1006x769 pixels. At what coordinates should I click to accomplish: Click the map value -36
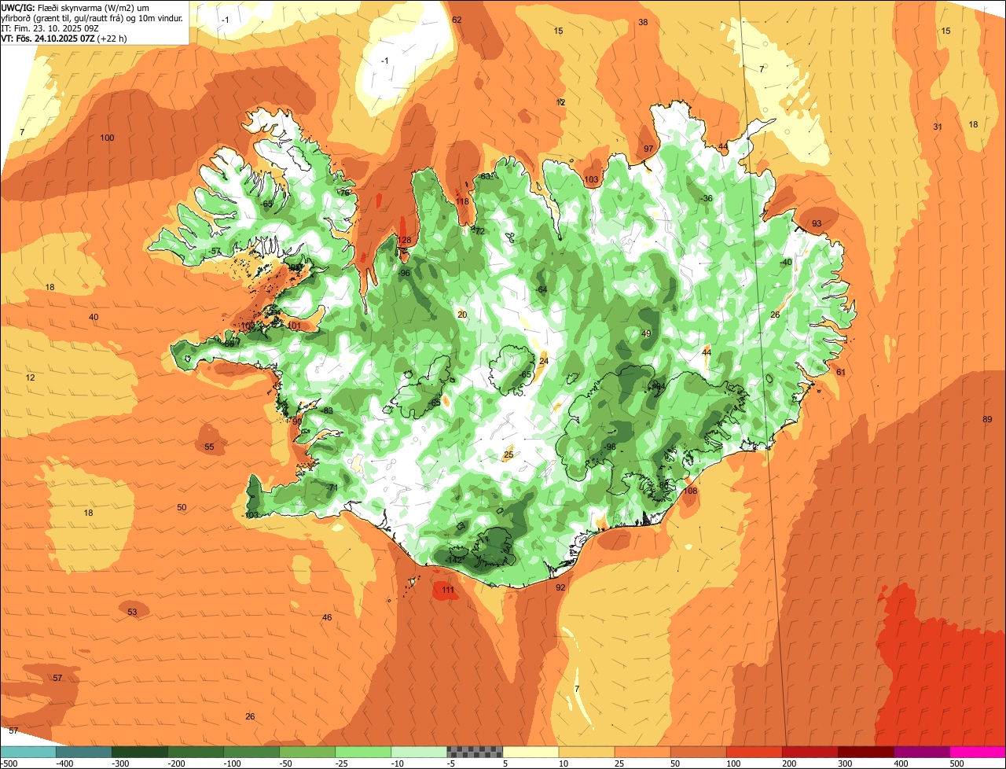(x=707, y=199)
